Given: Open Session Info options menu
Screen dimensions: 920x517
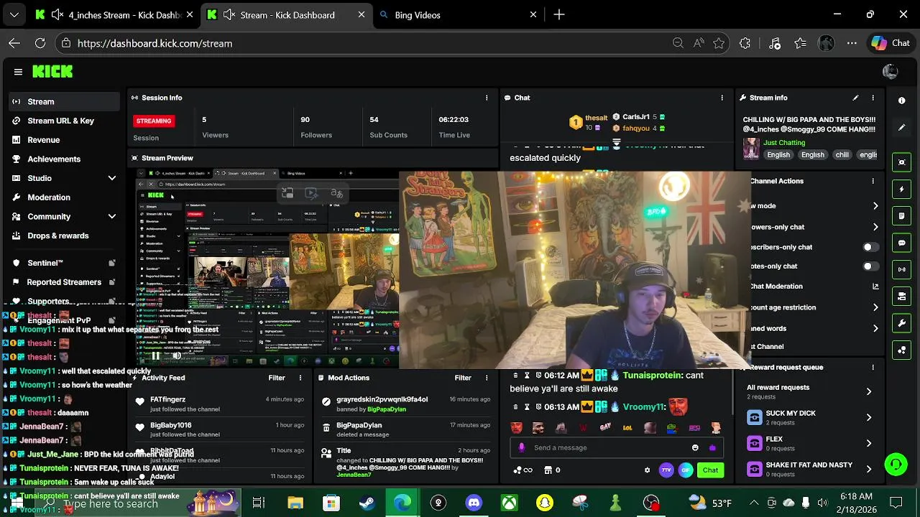Looking at the screenshot, I should tap(487, 98).
